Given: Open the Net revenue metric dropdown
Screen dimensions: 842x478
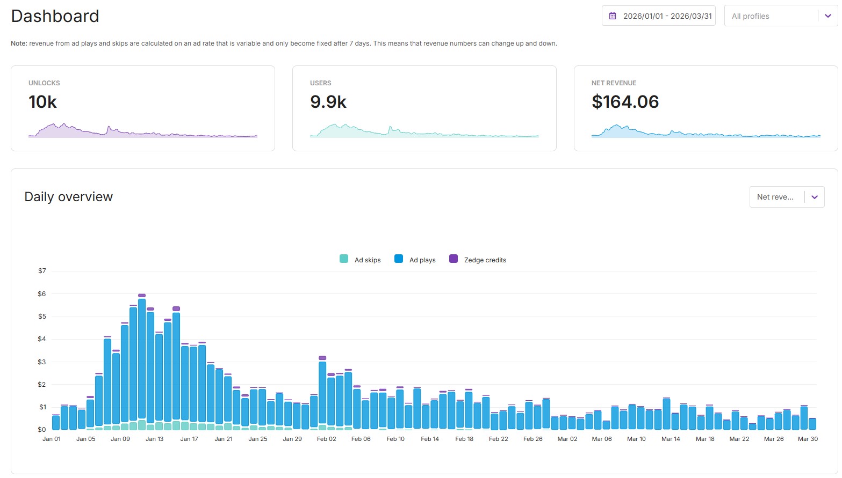Looking at the screenshot, I should tap(787, 197).
